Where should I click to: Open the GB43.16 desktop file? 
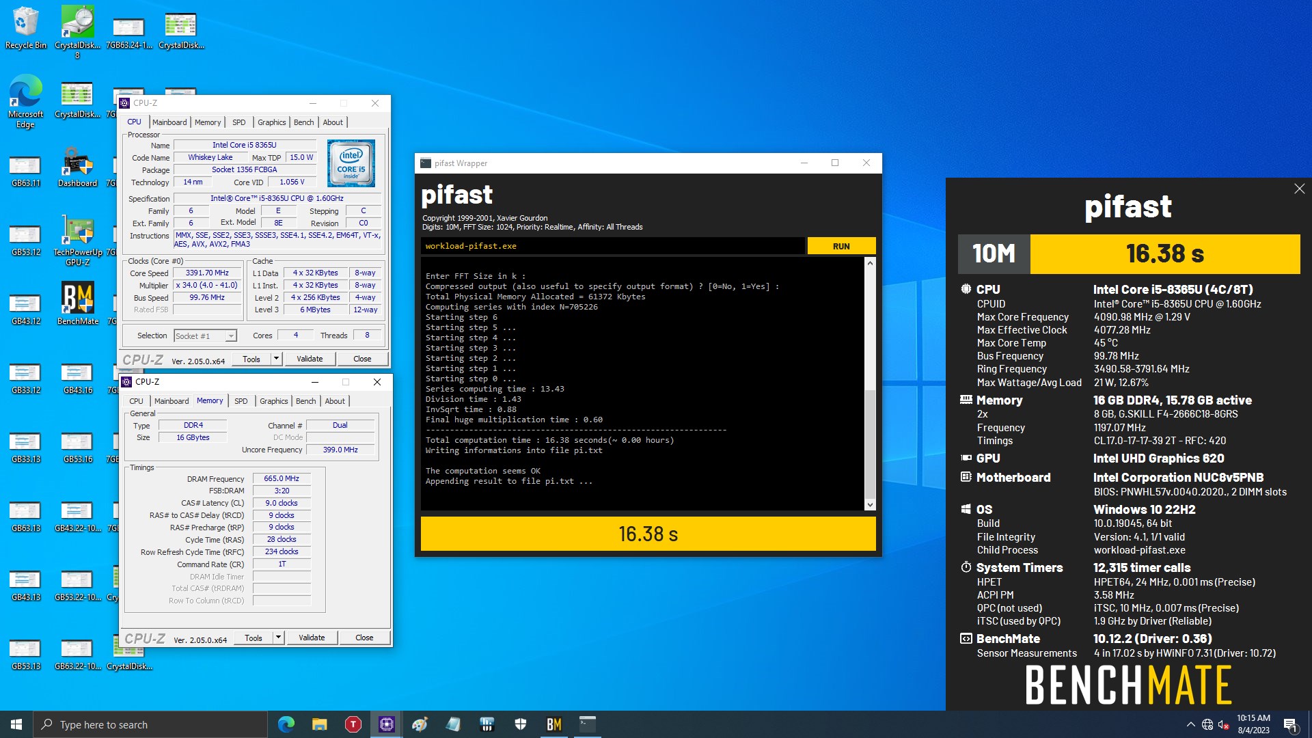pyautogui.click(x=77, y=378)
